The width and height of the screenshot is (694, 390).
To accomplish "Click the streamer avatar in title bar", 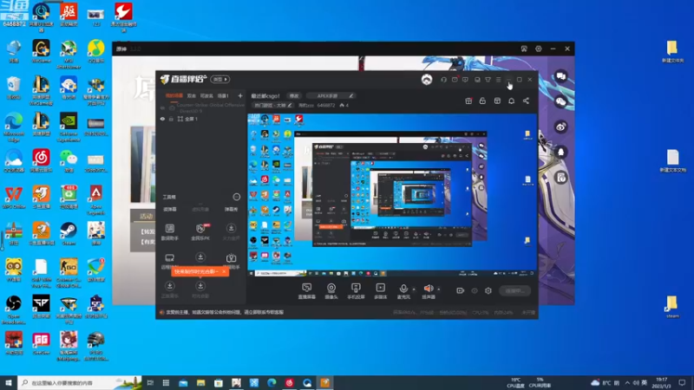I will click(x=427, y=80).
